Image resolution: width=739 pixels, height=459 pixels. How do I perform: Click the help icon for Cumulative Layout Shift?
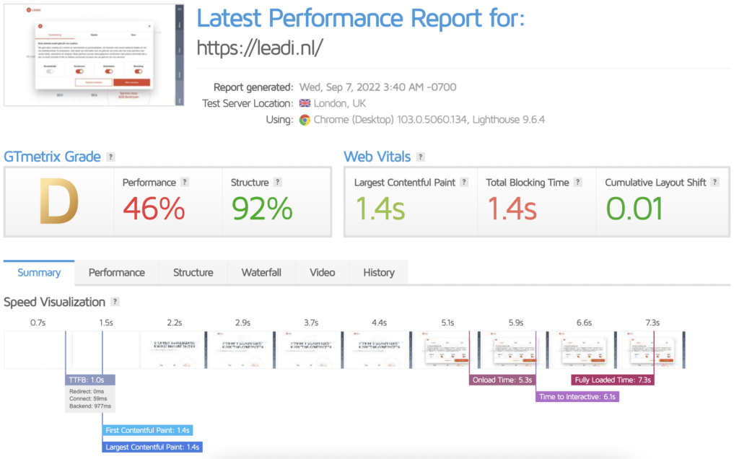click(x=715, y=183)
